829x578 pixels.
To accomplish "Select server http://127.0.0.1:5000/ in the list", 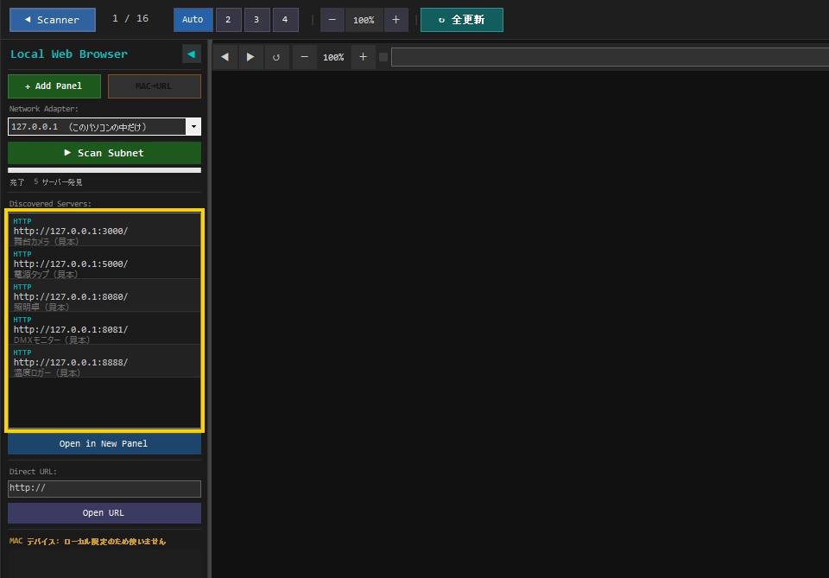I will pyautogui.click(x=104, y=263).
